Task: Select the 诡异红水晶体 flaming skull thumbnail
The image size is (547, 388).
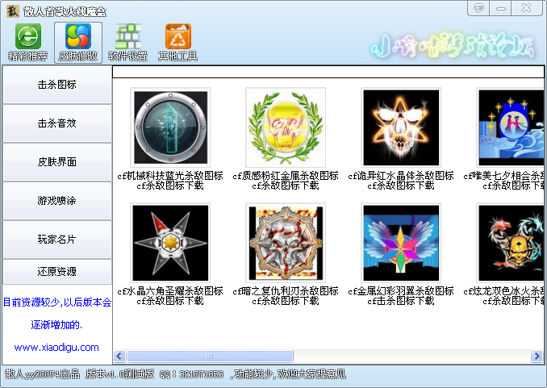Action: [x=401, y=127]
